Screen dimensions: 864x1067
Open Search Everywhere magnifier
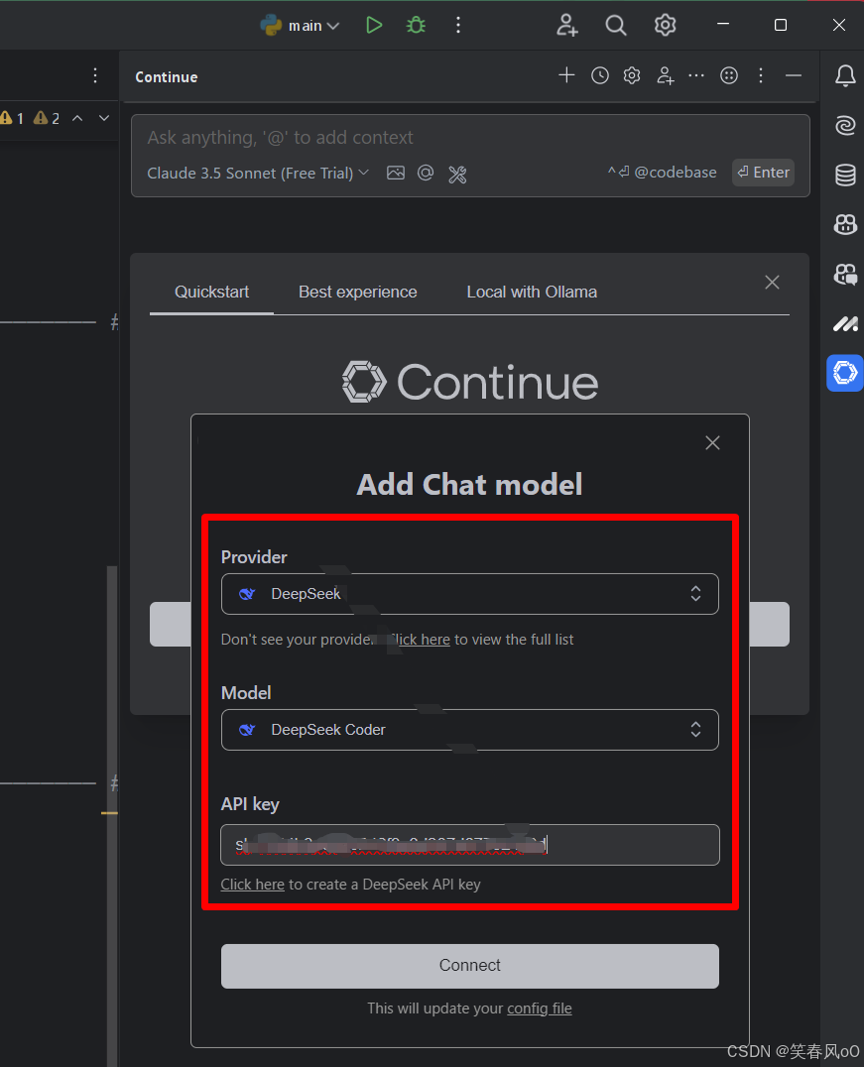pyautogui.click(x=615, y=26)
